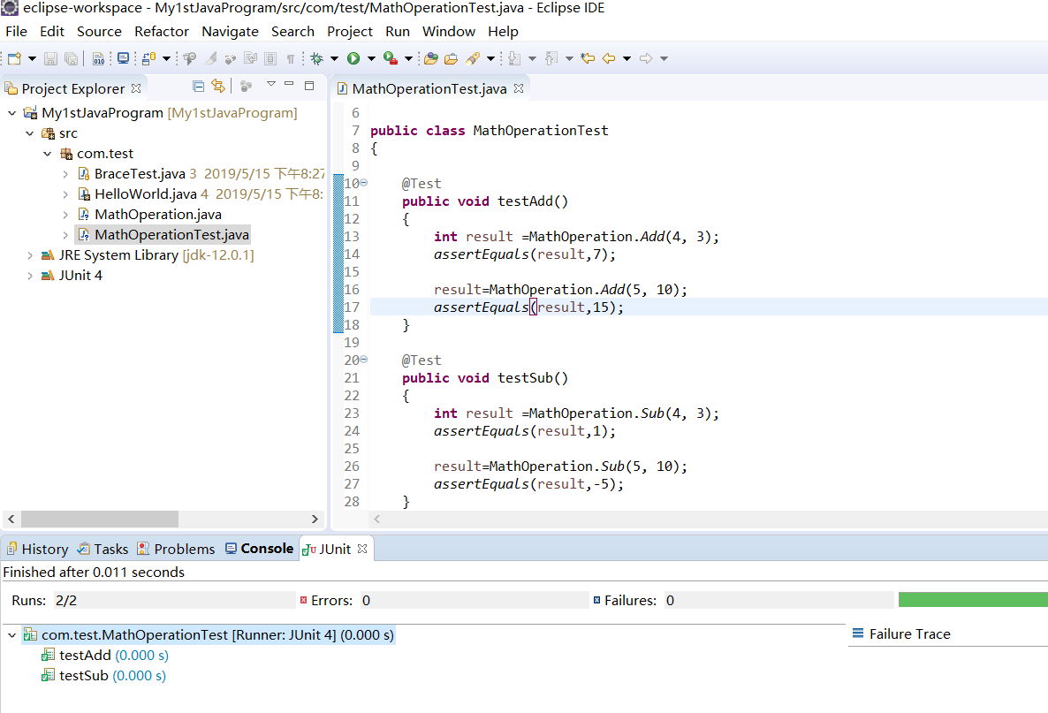Collapse the com.test package node
The image size is (1048, 713).
(x=48, y=154)
